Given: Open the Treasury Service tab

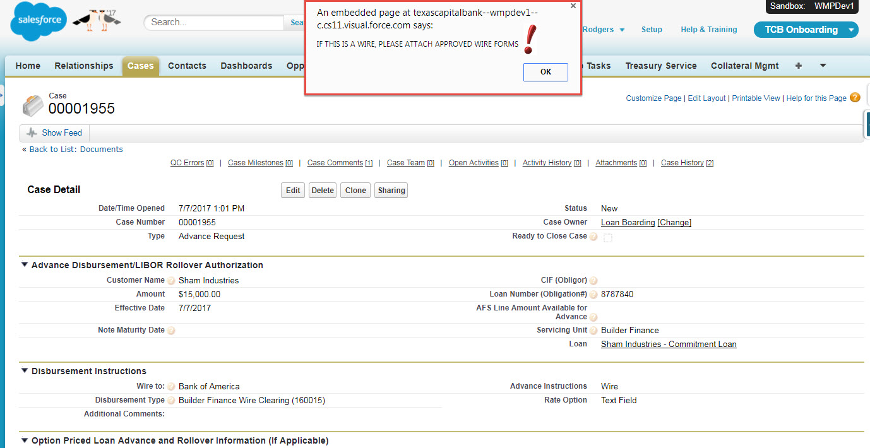Looking at the screenshot, I should 661,66.
